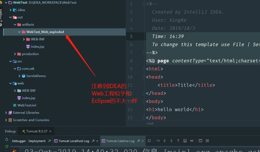260x152 pixels.
Task: Click the Step Into debug icon
Action: point(165,141)
